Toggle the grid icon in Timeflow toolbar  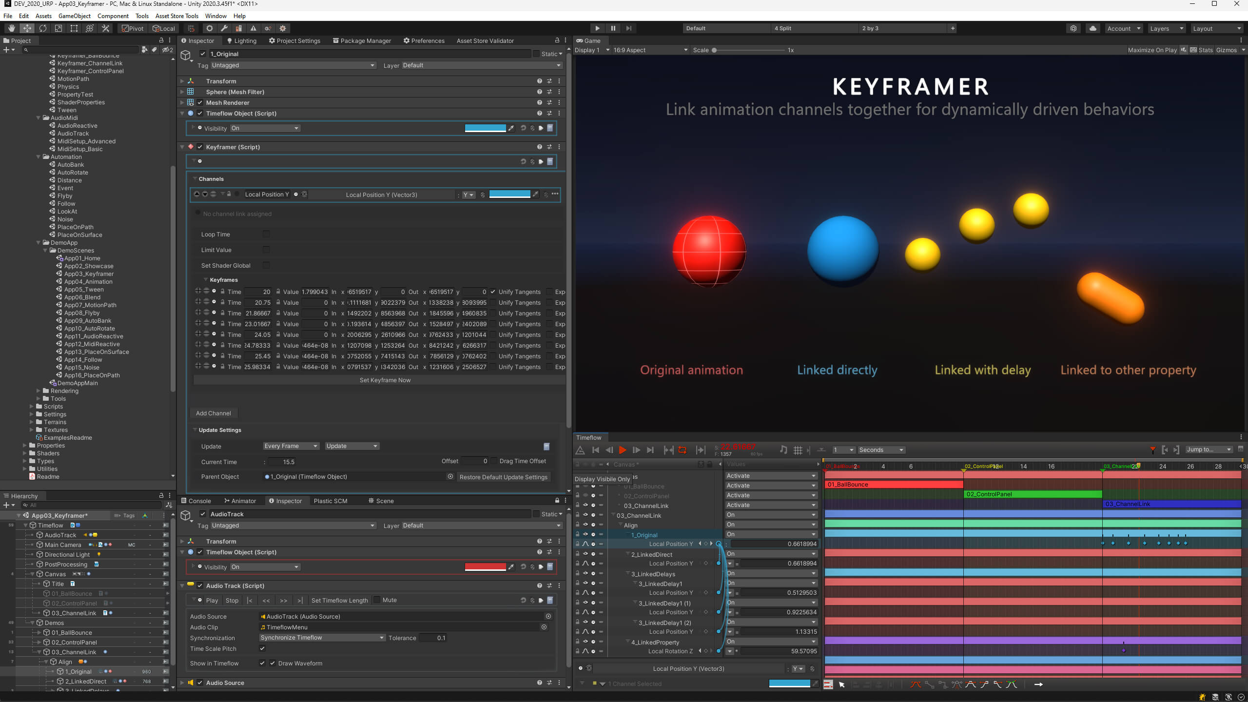tap(798, 450)
